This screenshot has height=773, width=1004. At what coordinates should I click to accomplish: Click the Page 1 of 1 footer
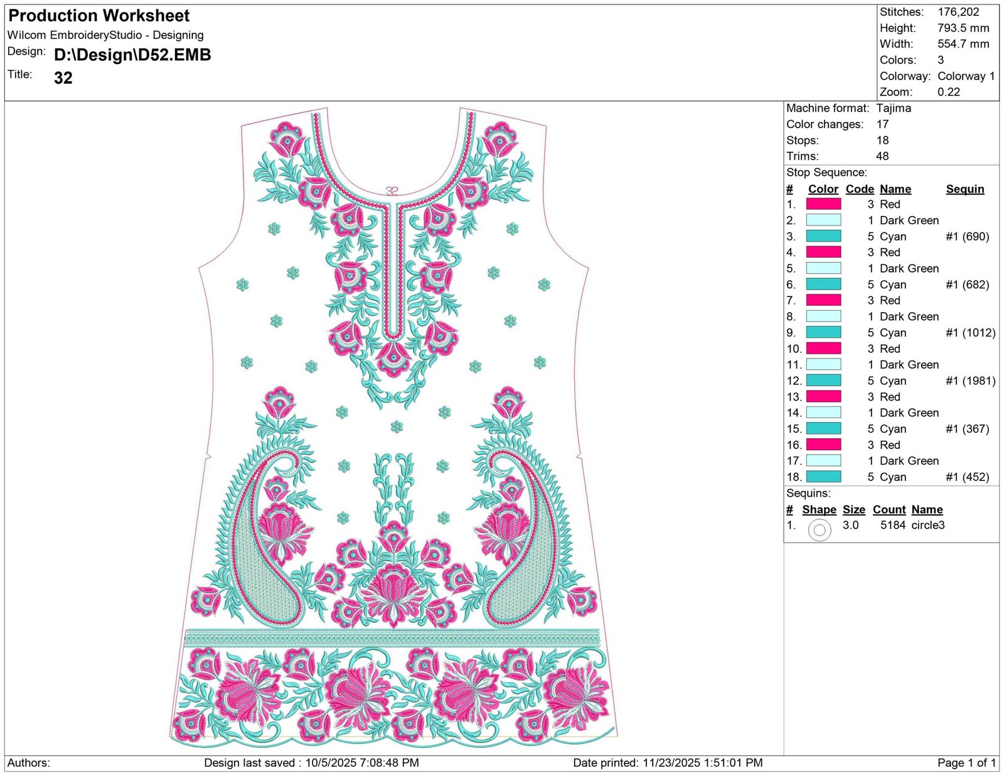[966, 763]
